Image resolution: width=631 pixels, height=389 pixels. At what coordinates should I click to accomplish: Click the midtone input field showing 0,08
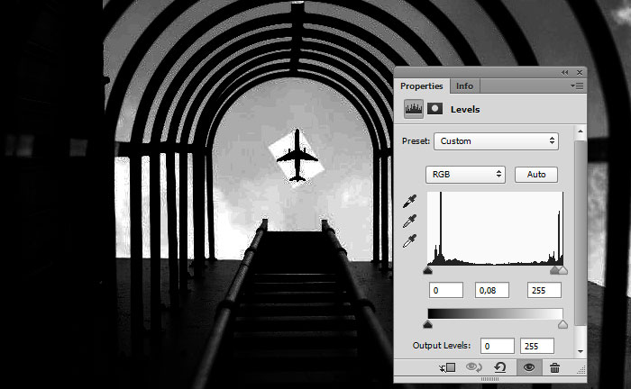[x=492, y=290]
